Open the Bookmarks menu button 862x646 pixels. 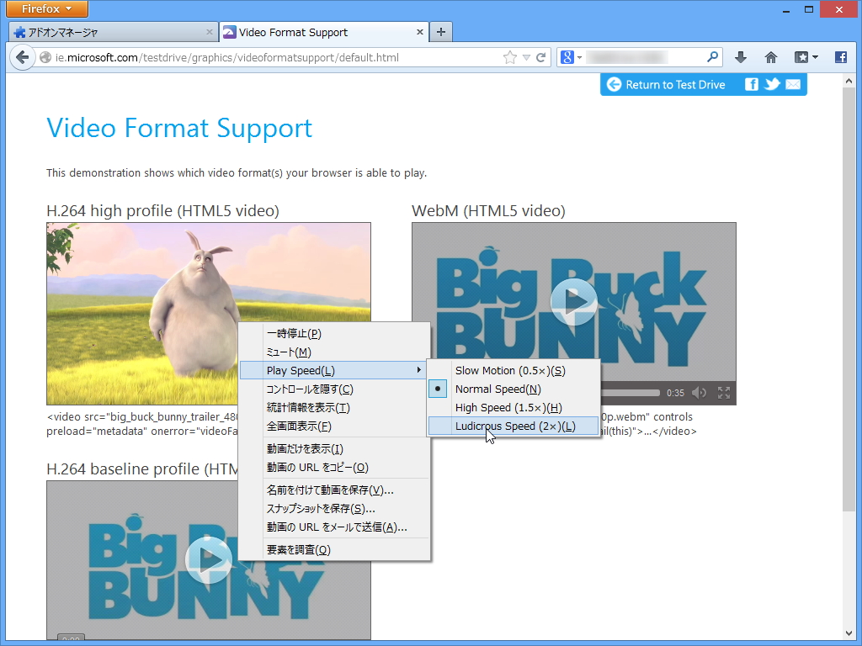(x=806, y=57)
